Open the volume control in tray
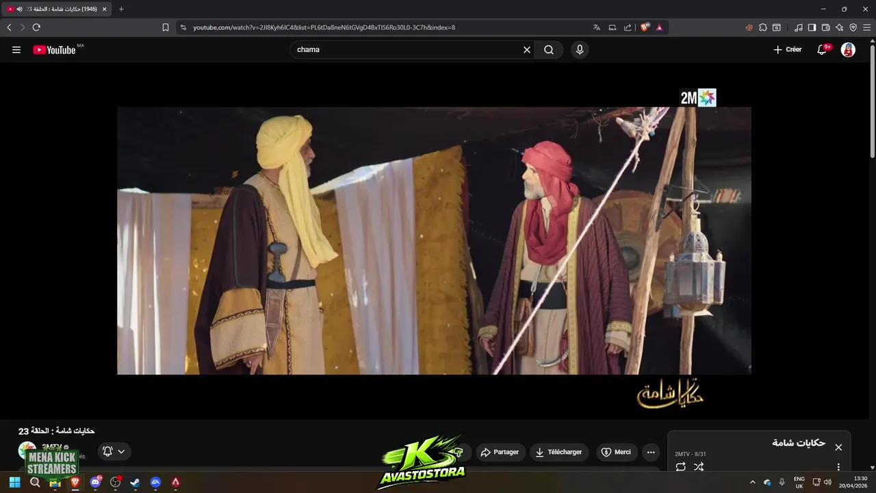Screen dimensions: 876x493 [x=827, y=482]
